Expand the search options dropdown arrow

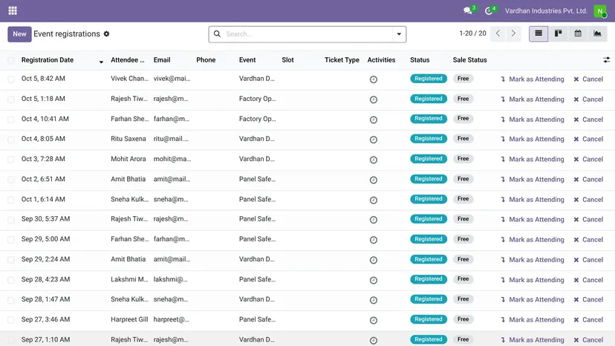399,34
